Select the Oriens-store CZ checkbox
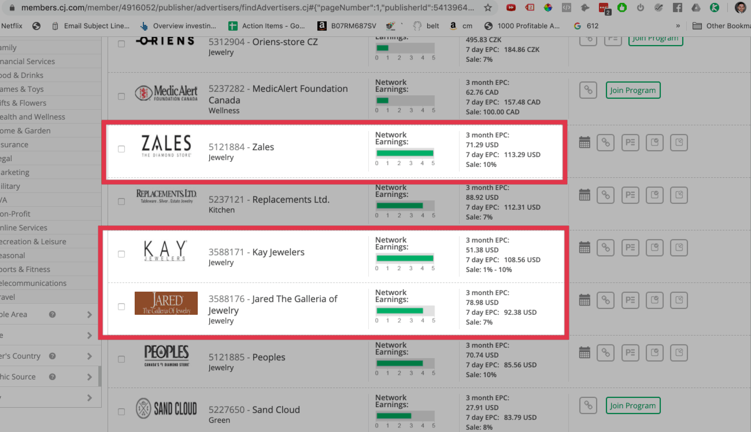Viewport: 751px width, 432px height. click(x=121, y=44)
